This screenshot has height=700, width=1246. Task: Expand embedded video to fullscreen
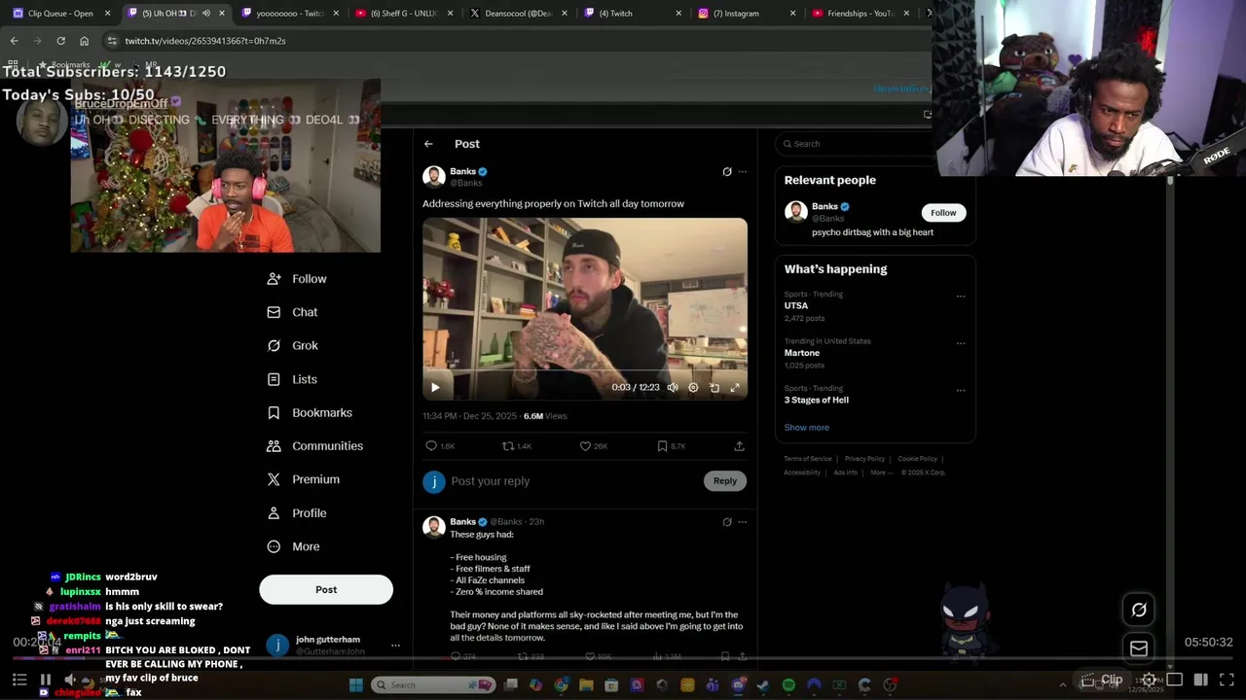pyautogui.click(x=735, y=387)
